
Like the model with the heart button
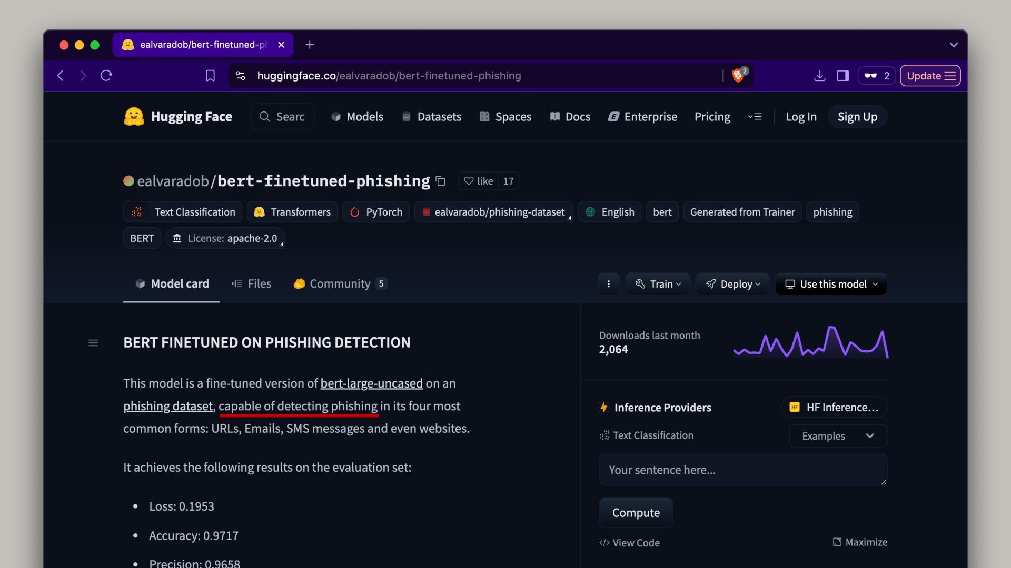[478, 181]
